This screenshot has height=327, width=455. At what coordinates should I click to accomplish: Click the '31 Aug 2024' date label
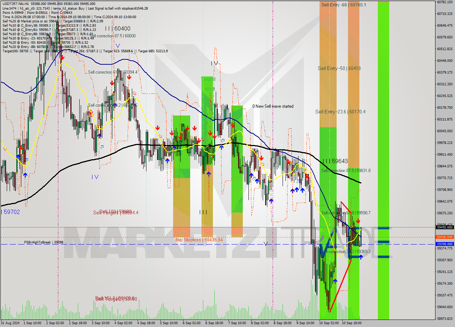tap(10, 323)
